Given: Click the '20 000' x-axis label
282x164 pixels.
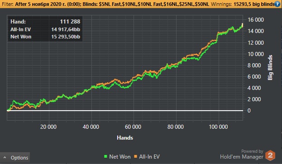Looking at the screenshot, I should pyautogui.click(x=48, y=127).
